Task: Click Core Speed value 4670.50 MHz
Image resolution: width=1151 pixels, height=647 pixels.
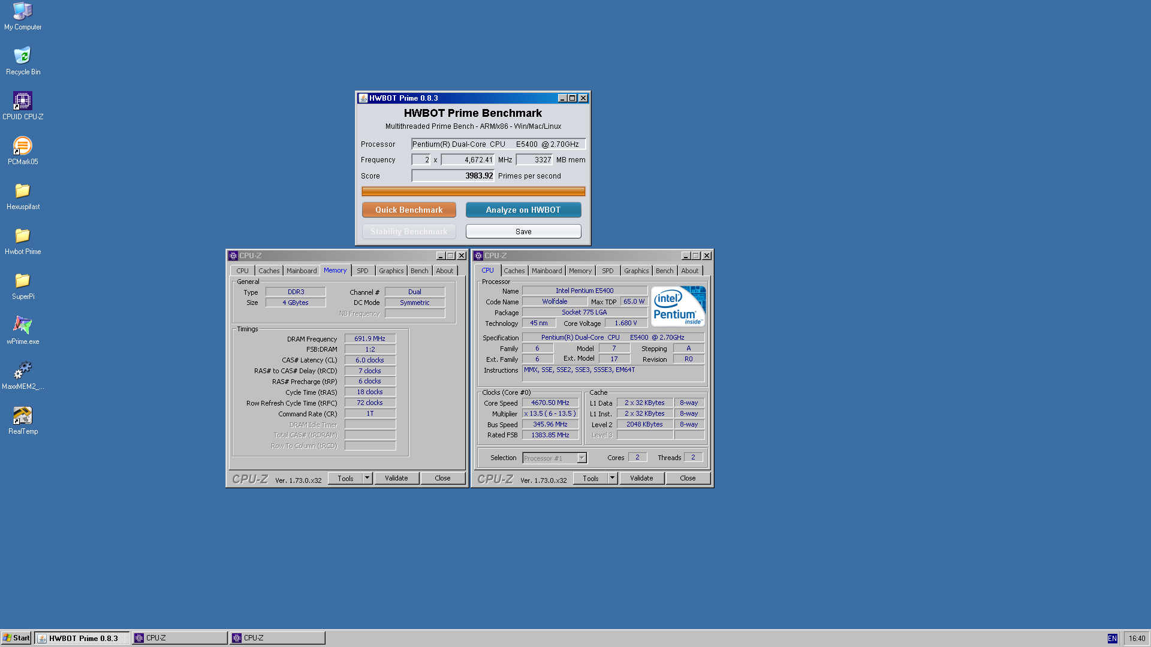Action: pyautogui.click(x=550, y=403)
